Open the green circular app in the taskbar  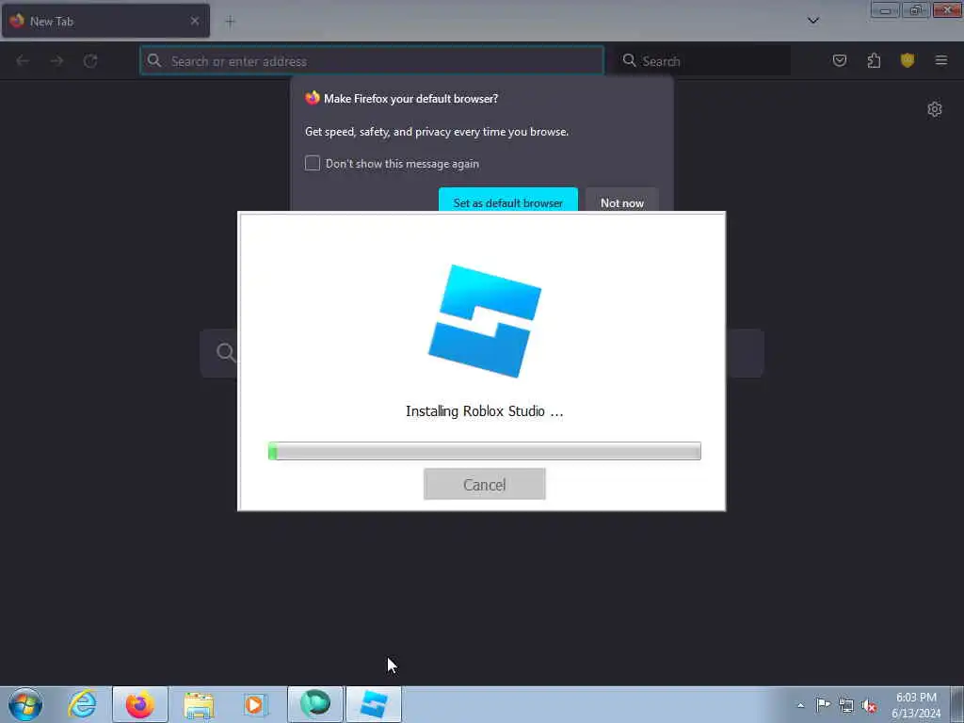click(315, 704)
